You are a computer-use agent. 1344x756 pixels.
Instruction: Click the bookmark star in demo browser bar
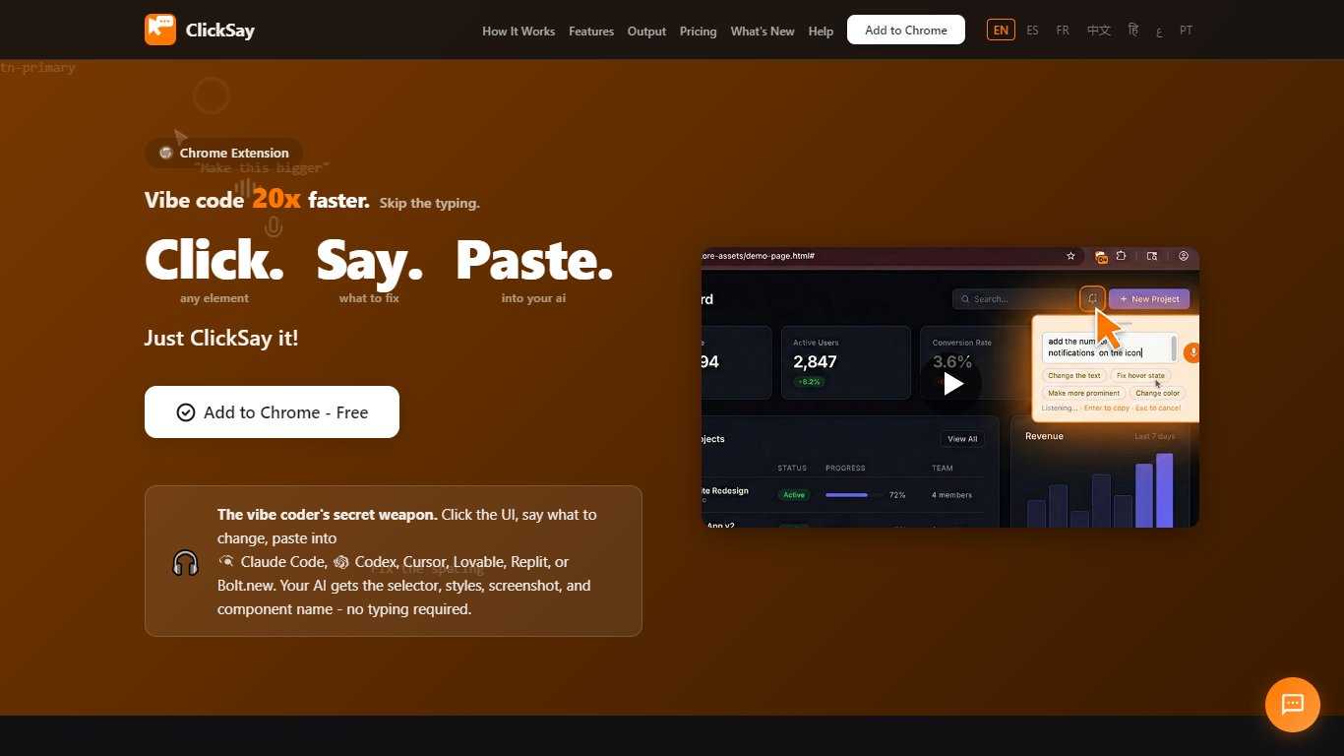(x=1070, y=256)
